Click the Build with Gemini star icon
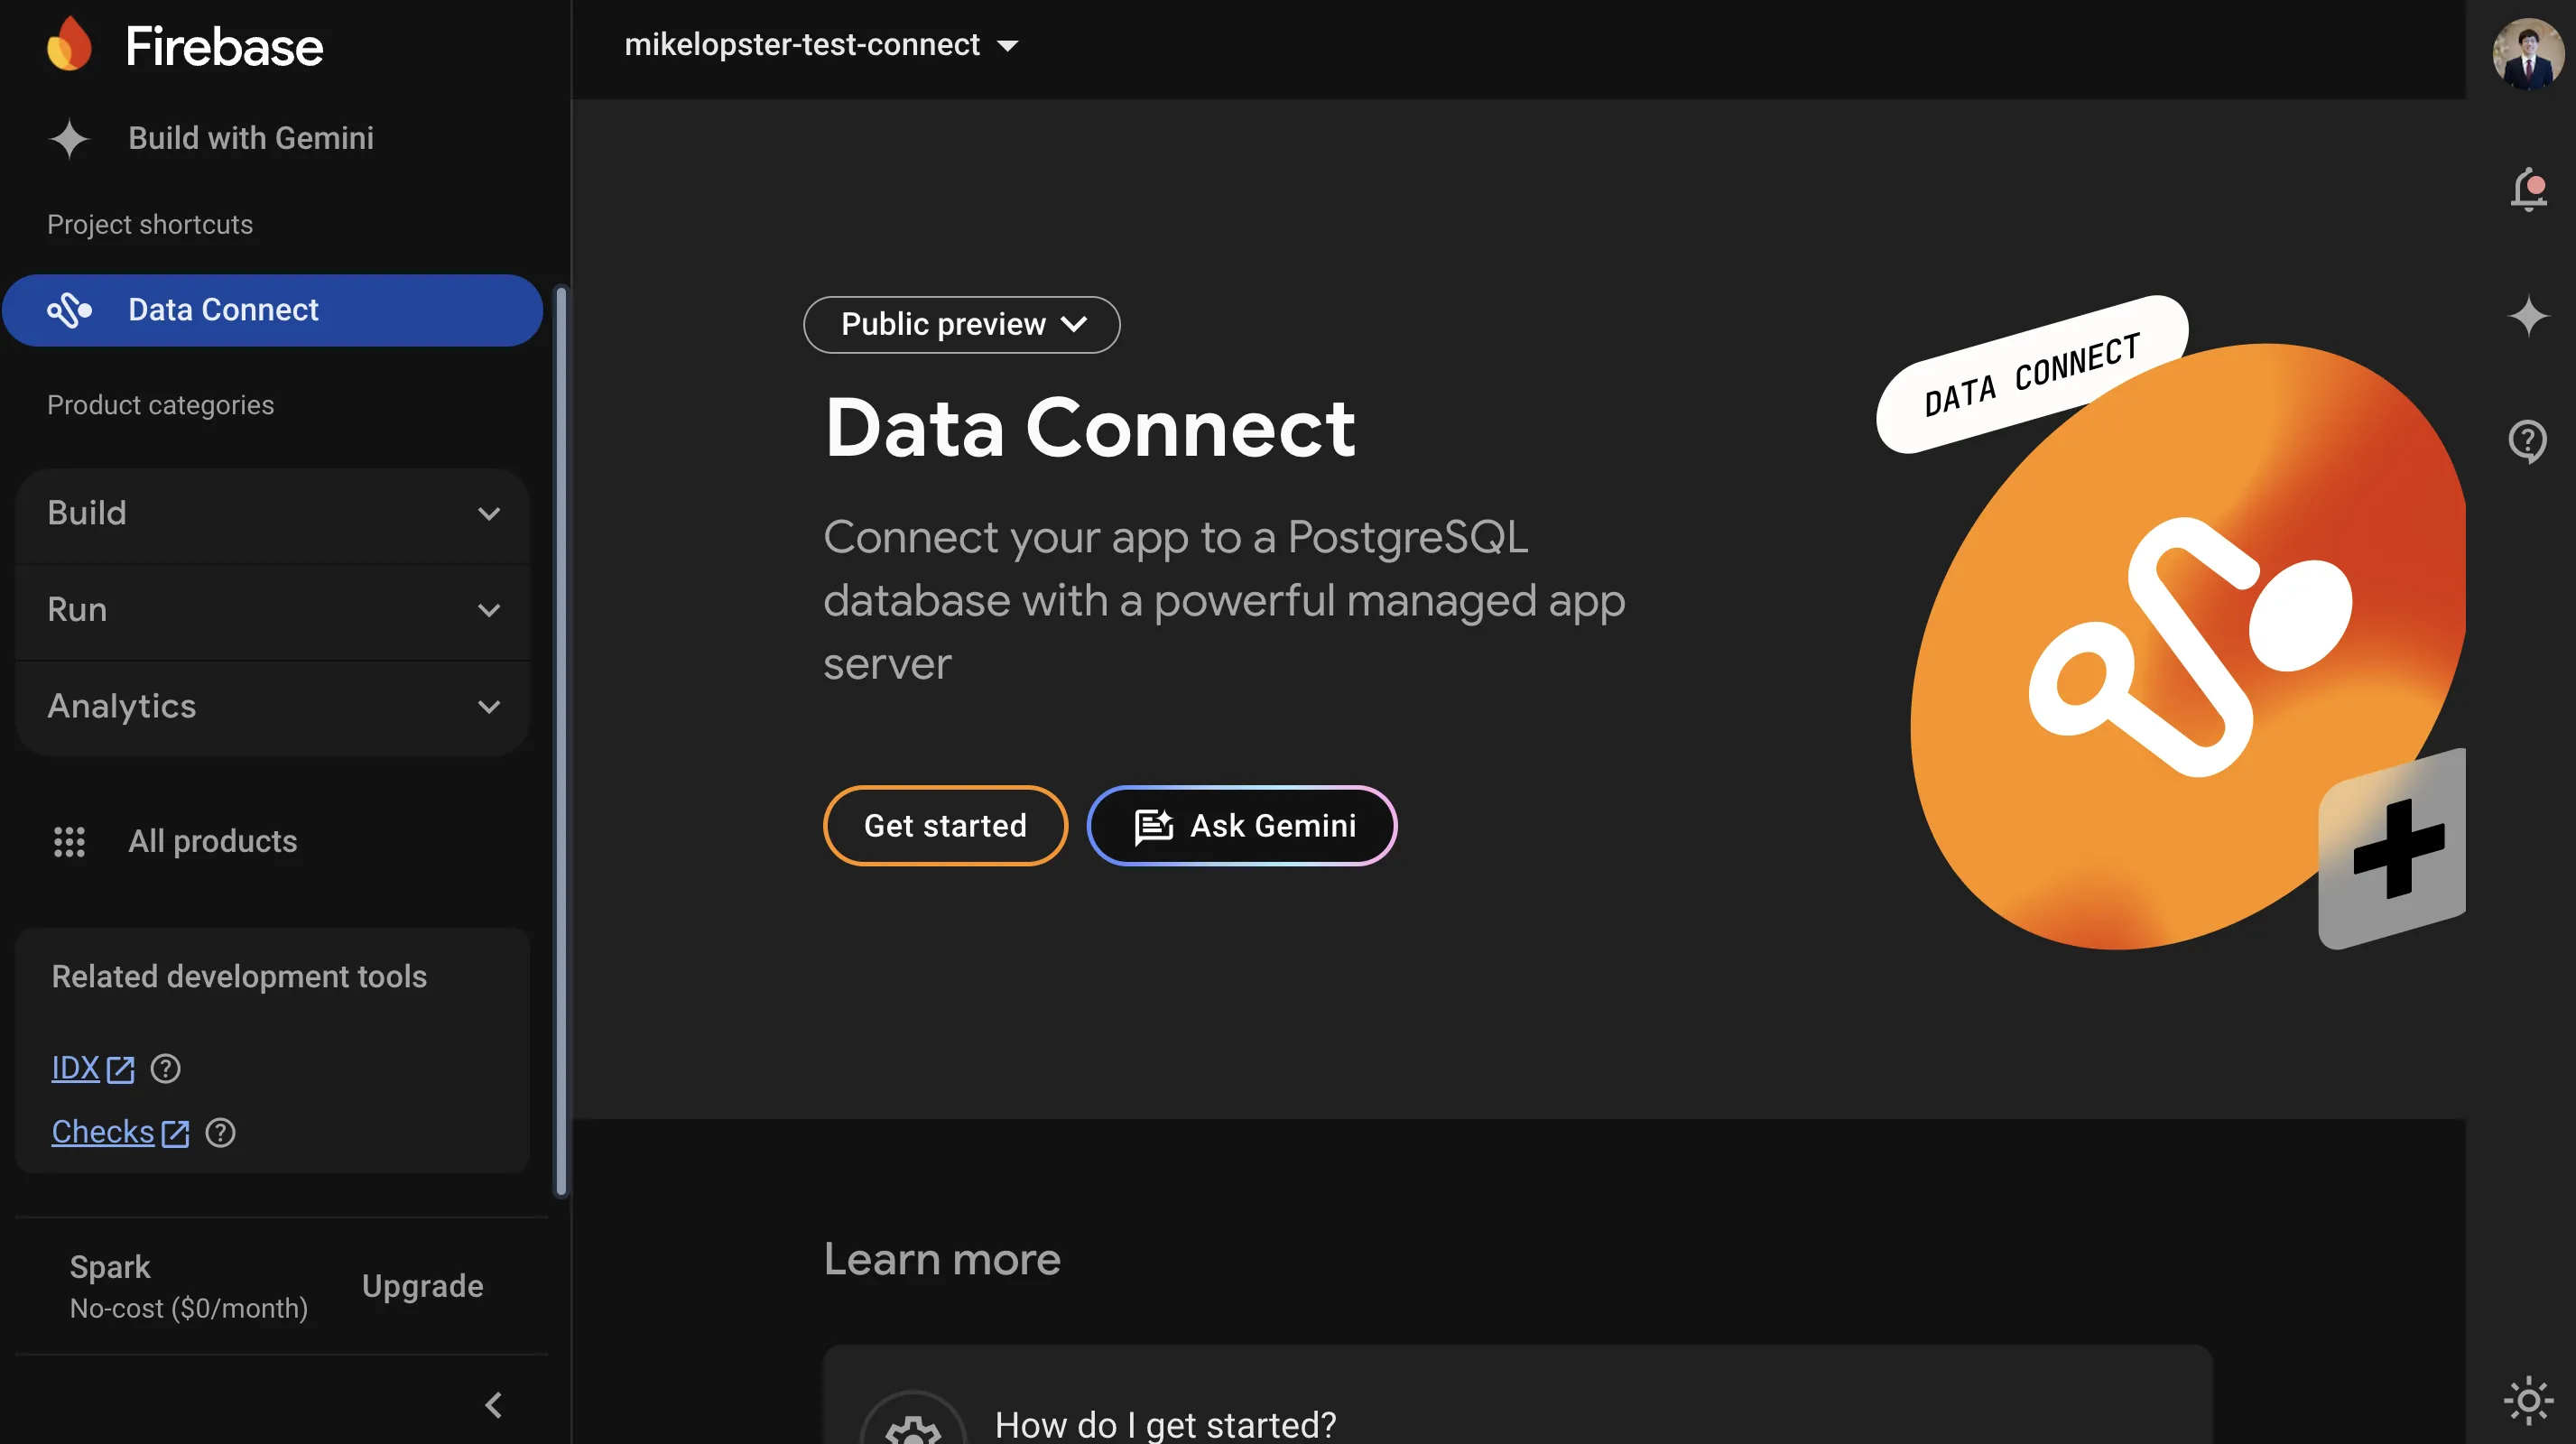The image size is (2576, 1444). tap(69, 134)
